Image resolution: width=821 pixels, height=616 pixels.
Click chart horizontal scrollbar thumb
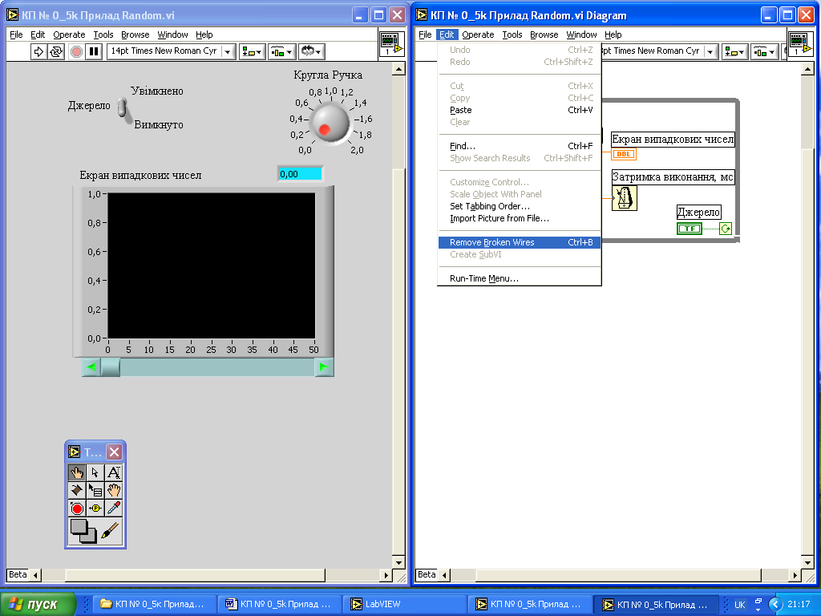pos(110,367)
